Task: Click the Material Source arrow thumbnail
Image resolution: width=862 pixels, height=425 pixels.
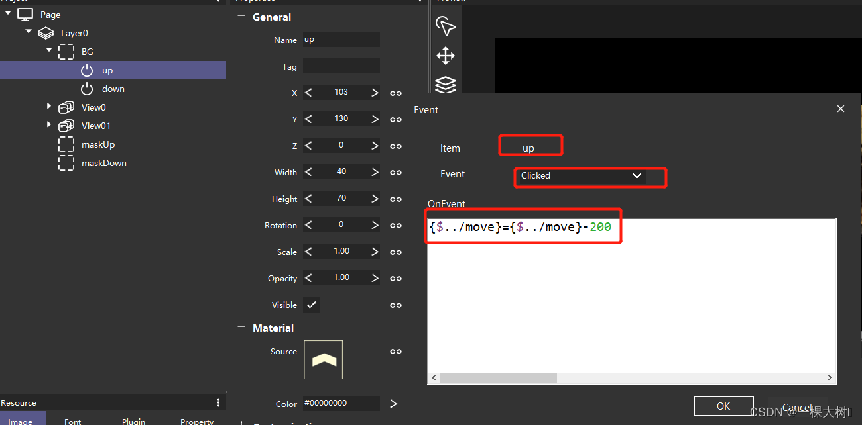Action: (x=323, y=359)
